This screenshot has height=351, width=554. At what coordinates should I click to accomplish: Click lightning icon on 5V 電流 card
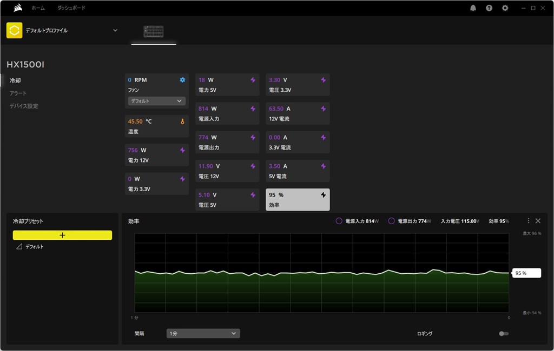(324, 166)
